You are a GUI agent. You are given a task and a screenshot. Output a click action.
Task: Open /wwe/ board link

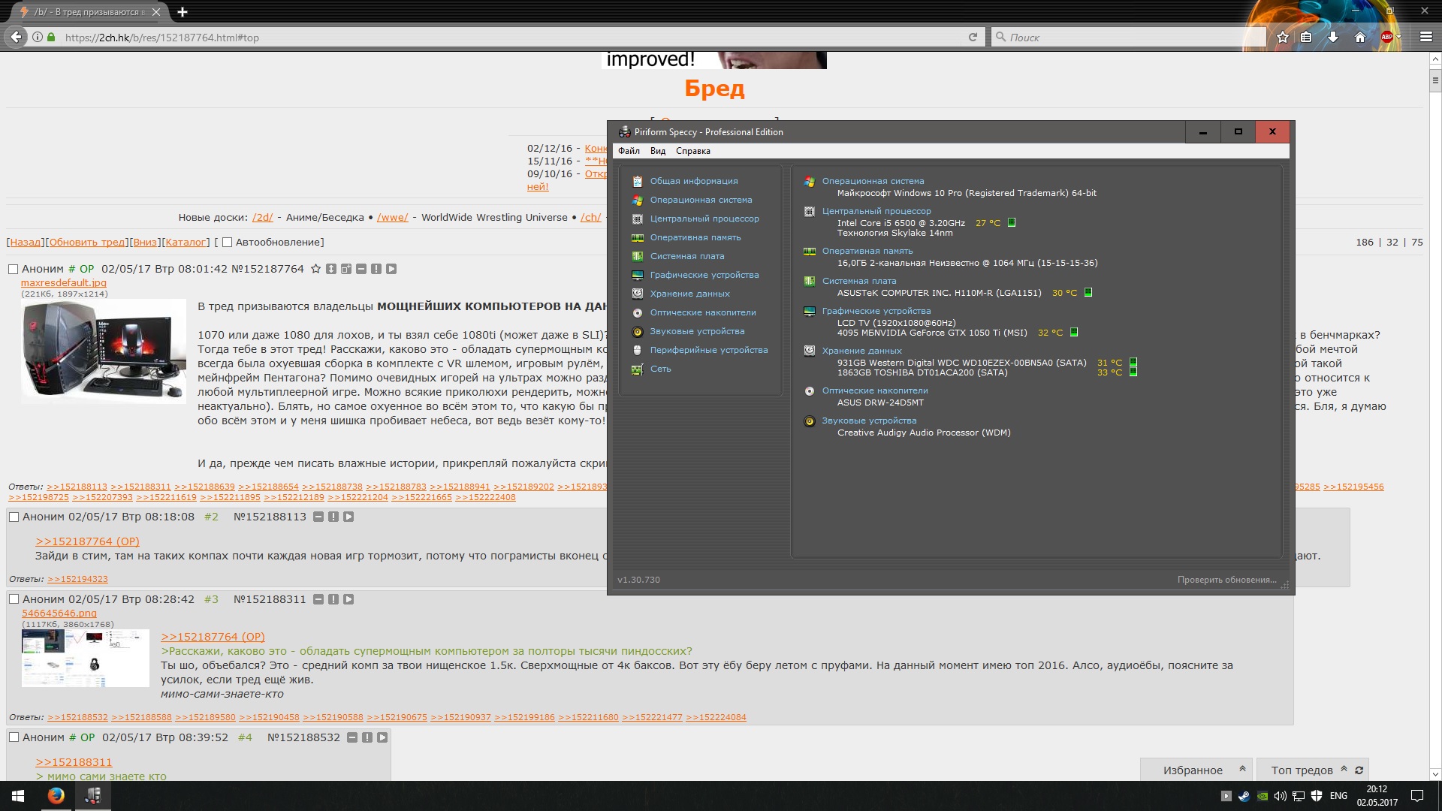point(392,217)
